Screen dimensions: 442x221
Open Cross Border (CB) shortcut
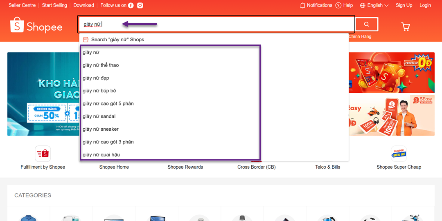pos(257,167)
